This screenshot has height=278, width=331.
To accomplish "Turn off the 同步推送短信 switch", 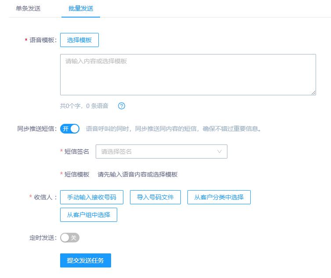I will (70, 129).
